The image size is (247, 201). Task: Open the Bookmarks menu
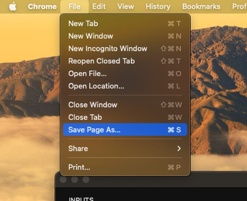point(201,6)
